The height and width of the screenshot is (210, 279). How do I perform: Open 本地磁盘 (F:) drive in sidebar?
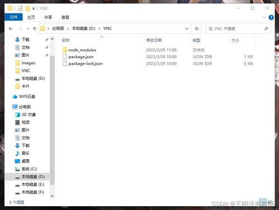(33, 192)
